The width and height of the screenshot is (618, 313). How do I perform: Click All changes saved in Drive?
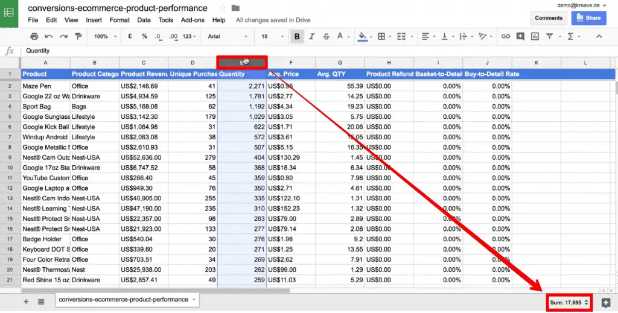[x=273, y=20]
